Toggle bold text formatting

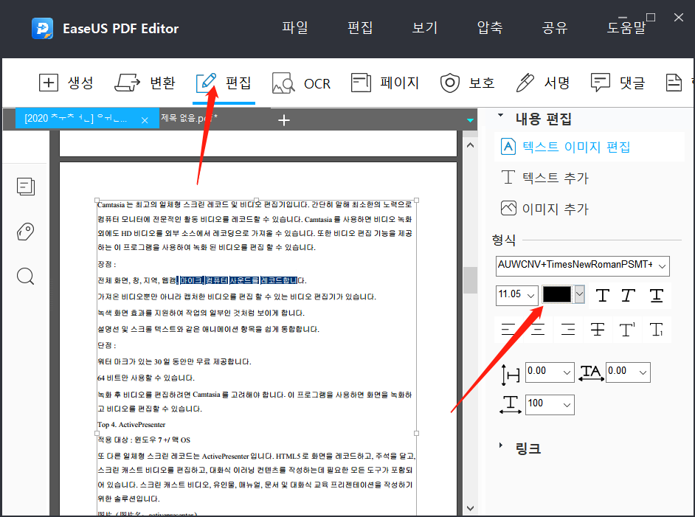pyautogui.click(x=602, y=295)
